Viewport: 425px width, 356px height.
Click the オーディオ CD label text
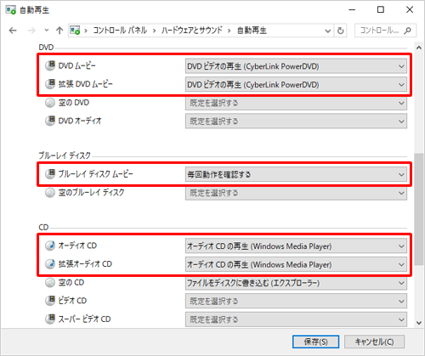pyautogui.click(x=77, y=246)
